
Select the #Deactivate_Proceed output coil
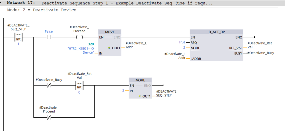click(x=79, y=37)
